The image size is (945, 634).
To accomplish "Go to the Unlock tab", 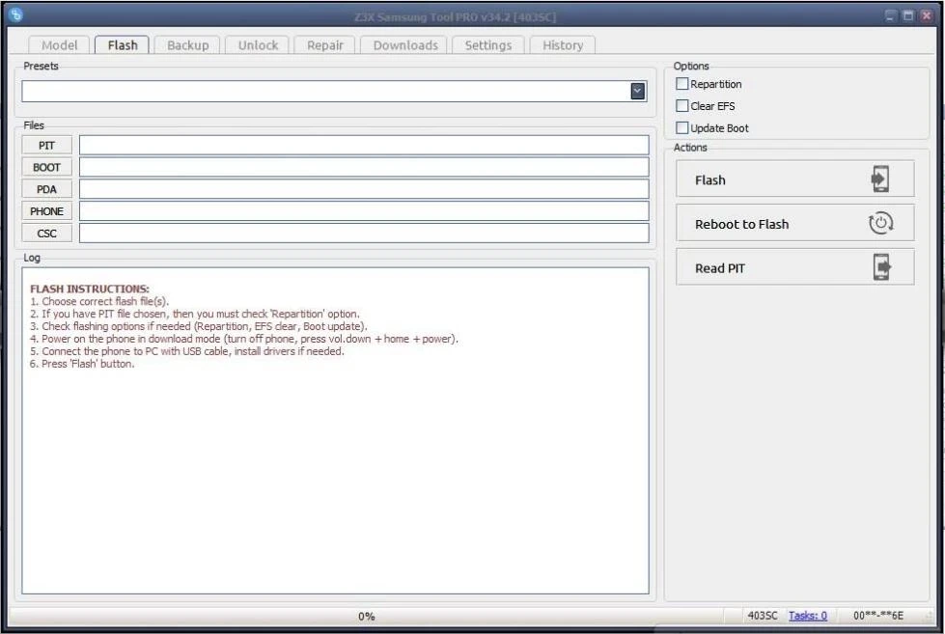I will (x=258, y=45).
